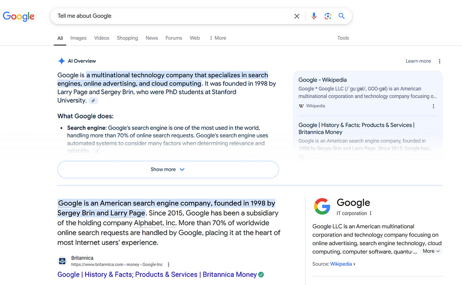Open three-dot menu next to IT corporation
Image resolution: width=462 pixels, height=285 pixels.
point(371,213)
